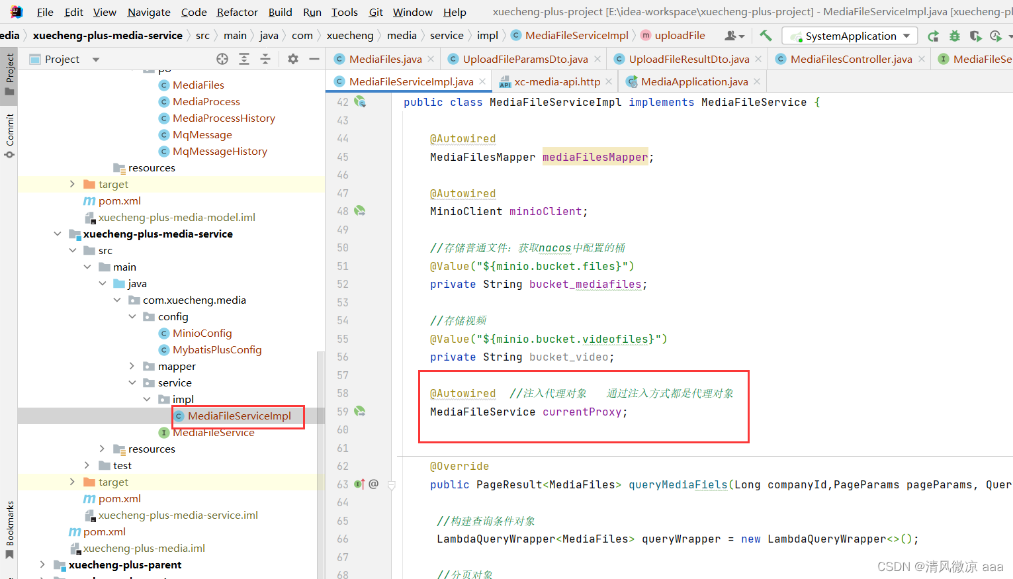
Task: Collapse the src folder node
Action: pos(72,250)
